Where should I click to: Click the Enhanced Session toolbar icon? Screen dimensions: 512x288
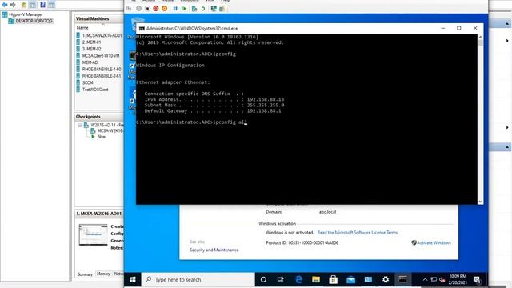click(x=214, y=9)
